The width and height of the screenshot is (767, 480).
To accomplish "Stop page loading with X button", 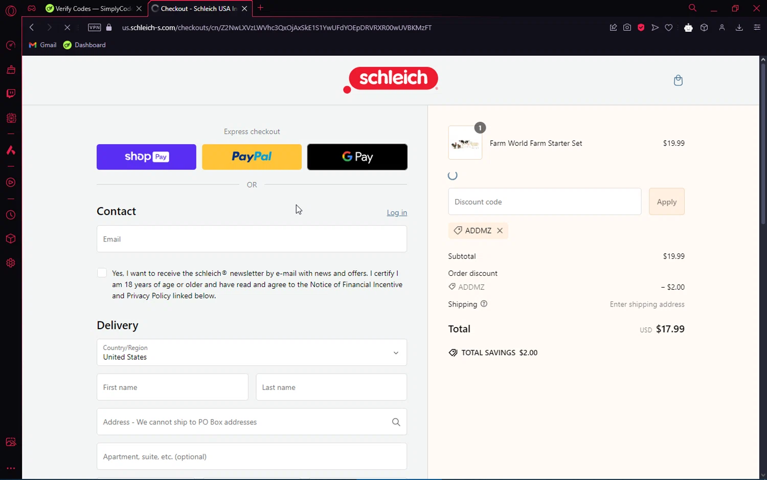I will (67, 28).
